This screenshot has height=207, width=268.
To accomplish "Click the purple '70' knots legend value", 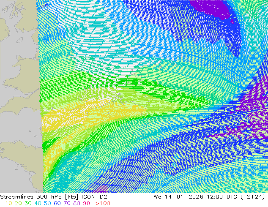I will (67, 203).
